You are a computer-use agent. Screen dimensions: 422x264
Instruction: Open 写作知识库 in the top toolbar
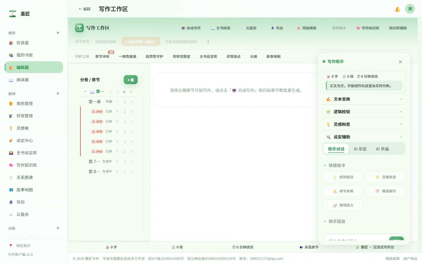(x=368, y=28)
